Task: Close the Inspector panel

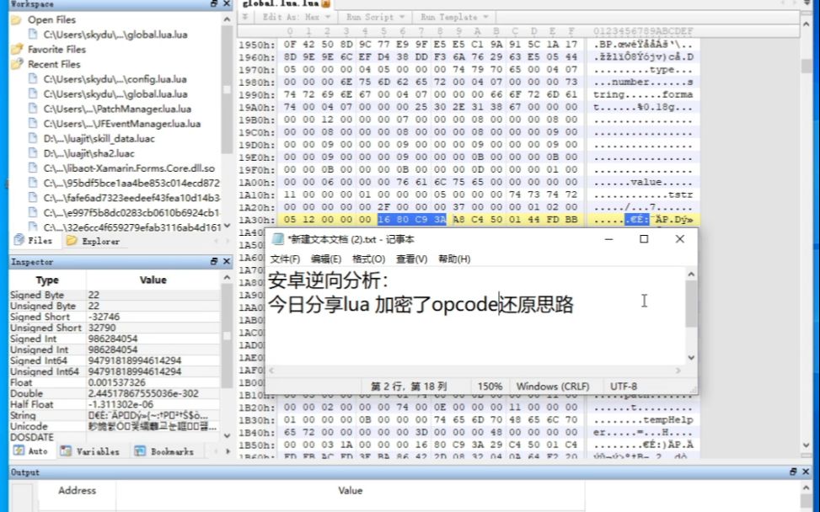Action: [227, 261]
